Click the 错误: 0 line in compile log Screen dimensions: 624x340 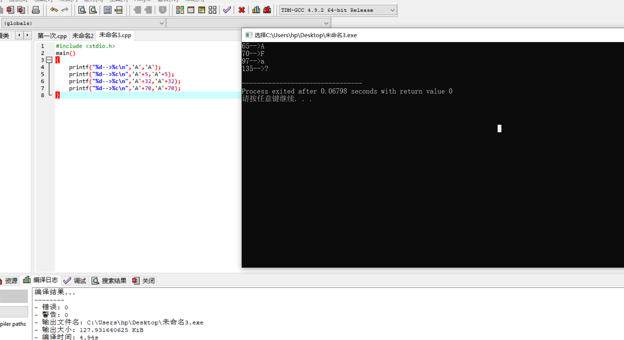pyautogui.click(x=52, y=307)
